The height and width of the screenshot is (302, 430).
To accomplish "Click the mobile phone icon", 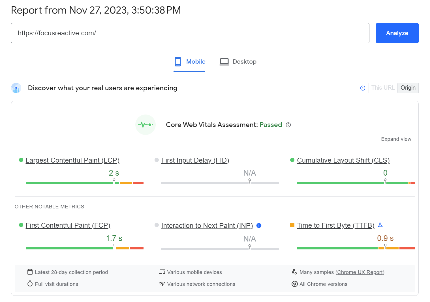I will (178, 62).
